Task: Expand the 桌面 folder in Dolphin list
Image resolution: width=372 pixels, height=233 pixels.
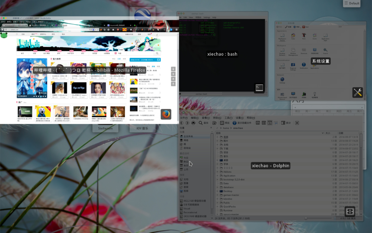Action: coord(217,160)
